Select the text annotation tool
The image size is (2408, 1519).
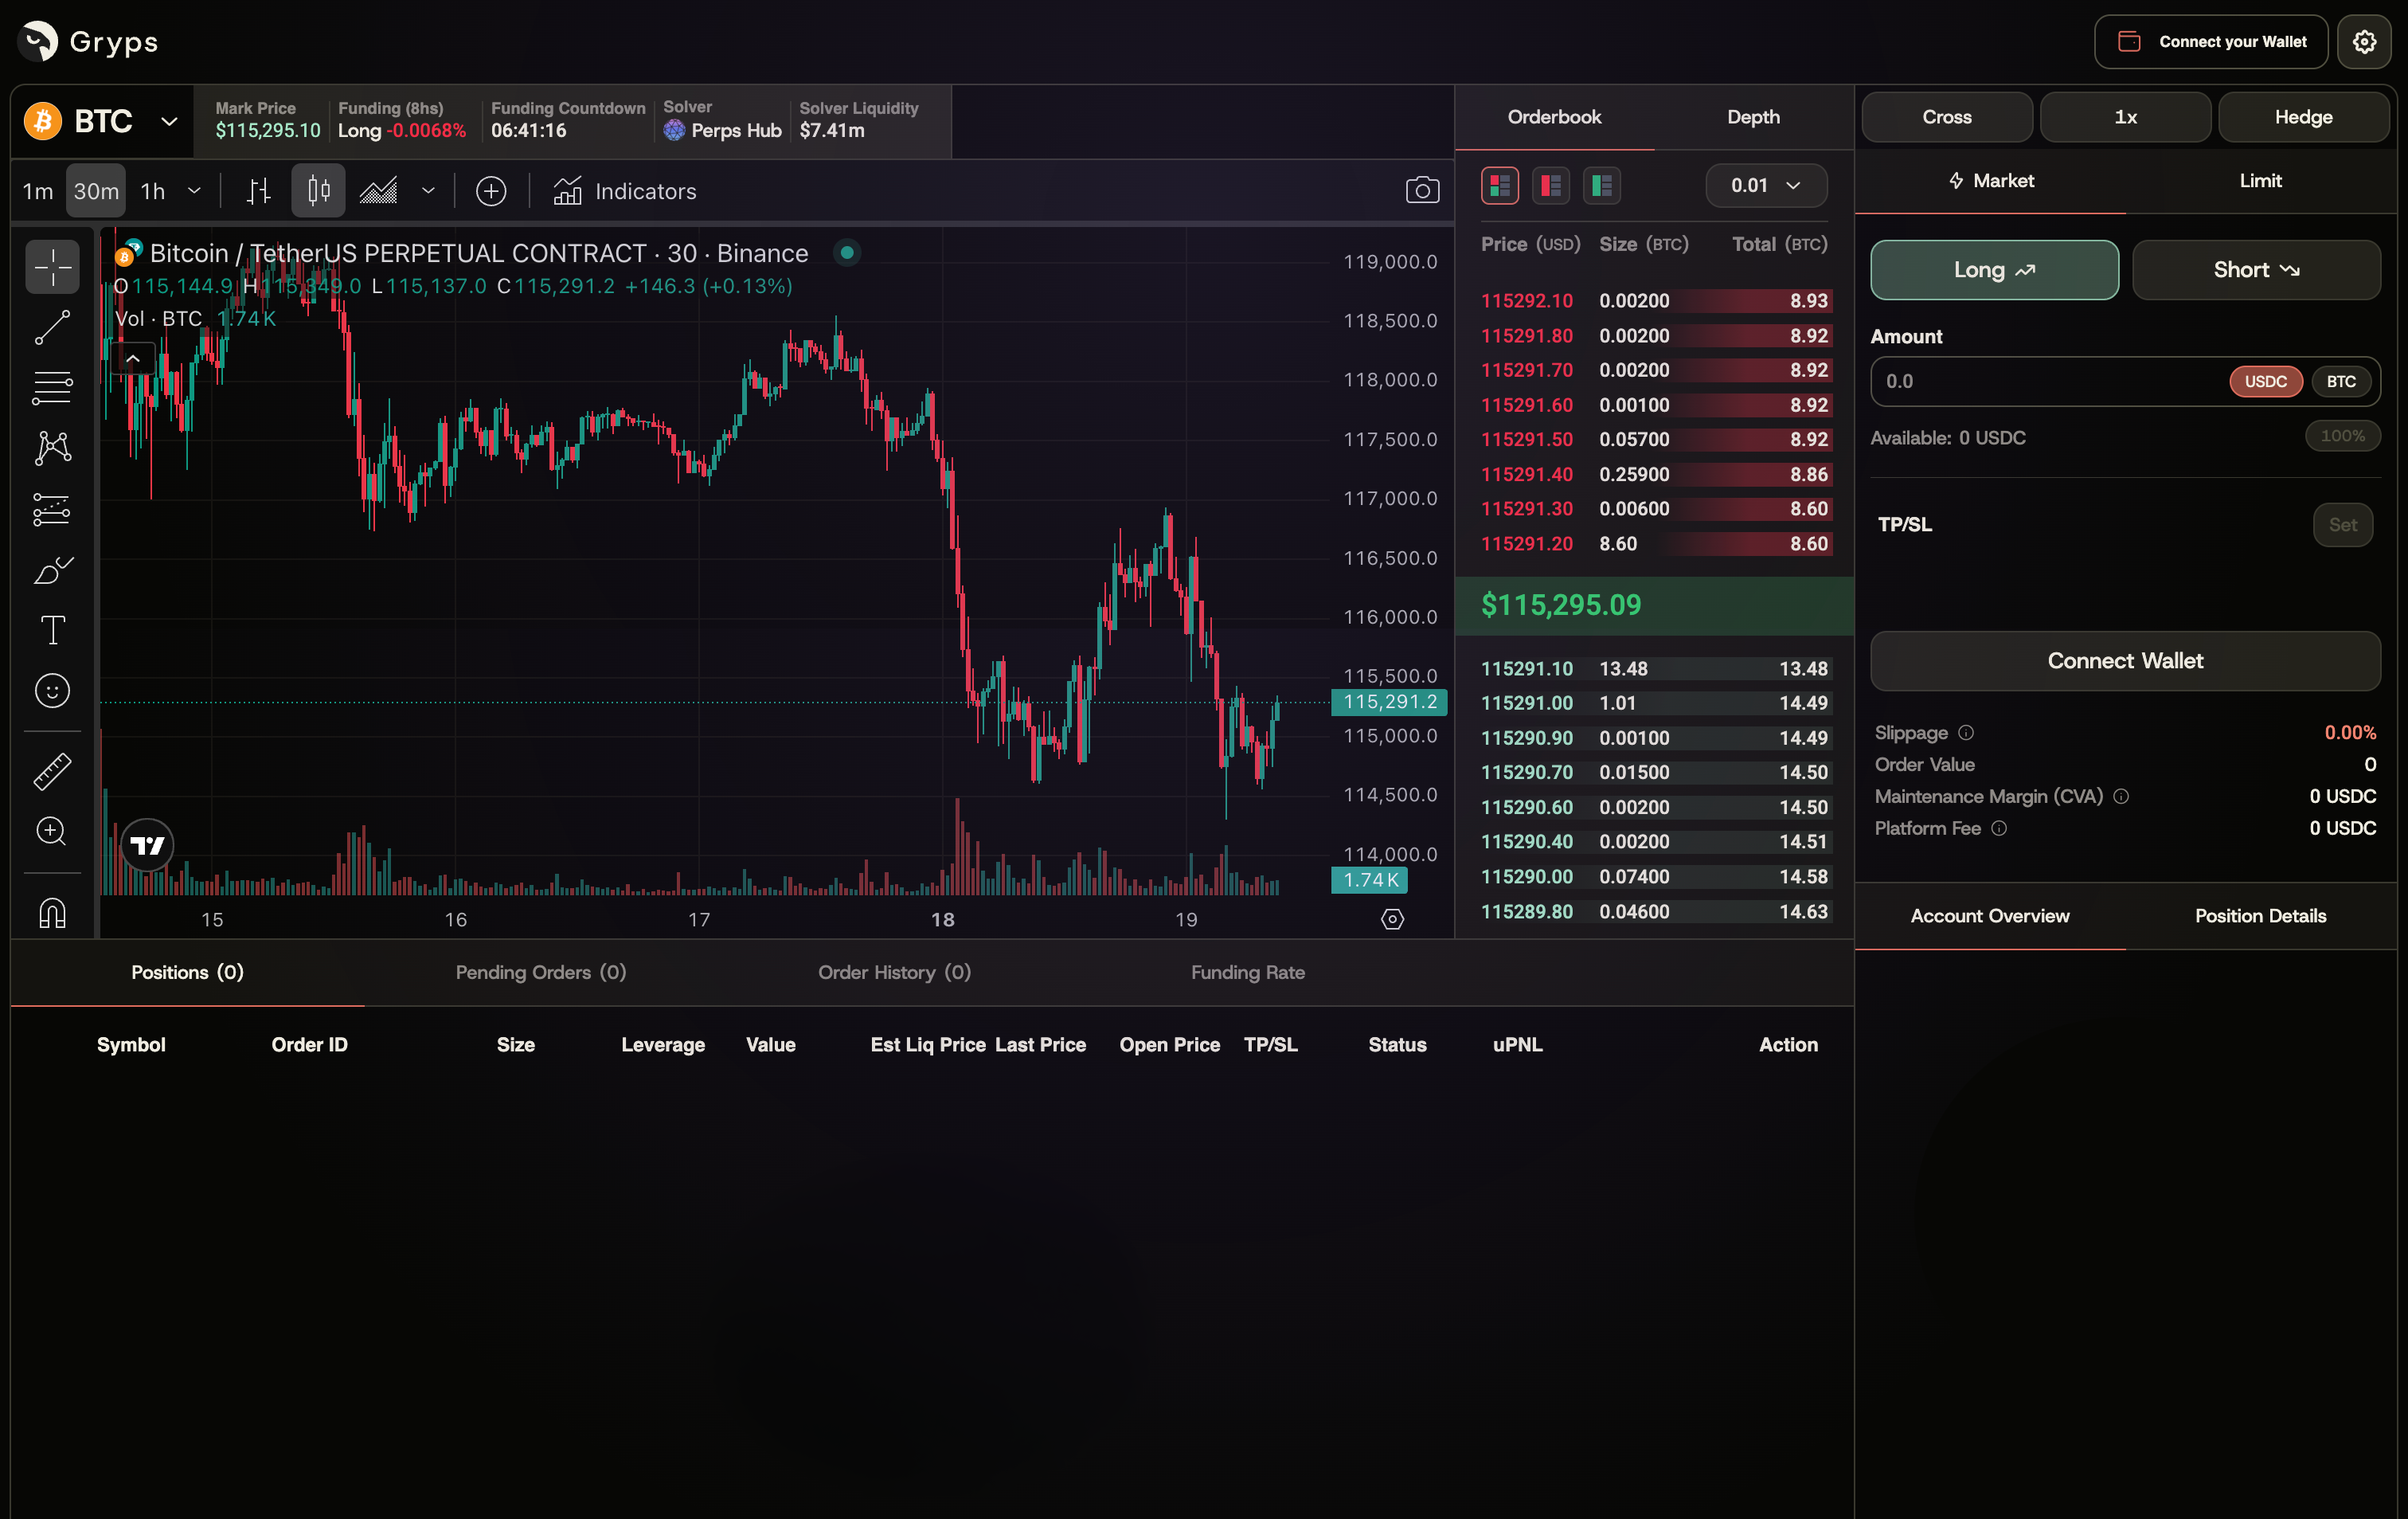(x=52, y=630)
